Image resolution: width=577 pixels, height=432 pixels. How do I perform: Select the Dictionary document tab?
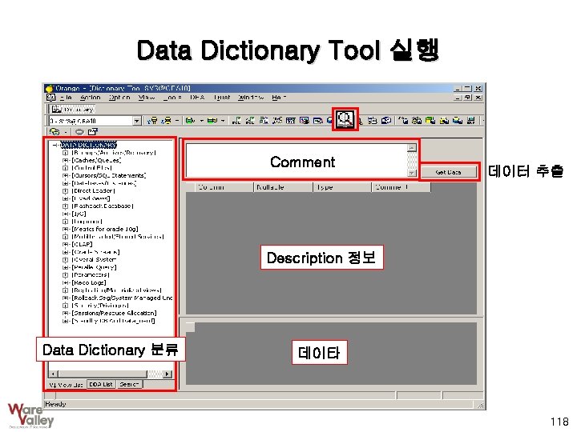click(72, 109)
